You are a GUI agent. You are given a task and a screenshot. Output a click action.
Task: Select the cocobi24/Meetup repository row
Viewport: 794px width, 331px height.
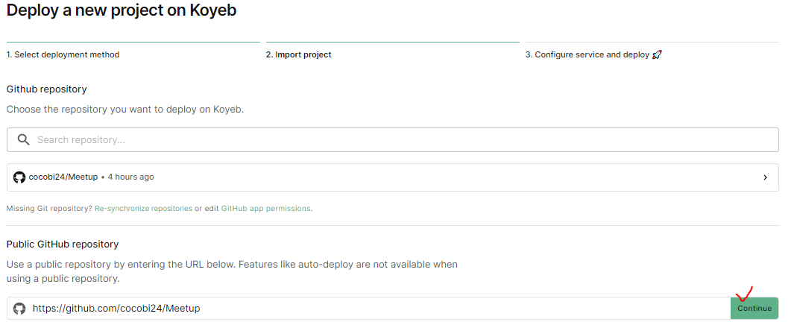pyautogui.click(x=392, y=177)
